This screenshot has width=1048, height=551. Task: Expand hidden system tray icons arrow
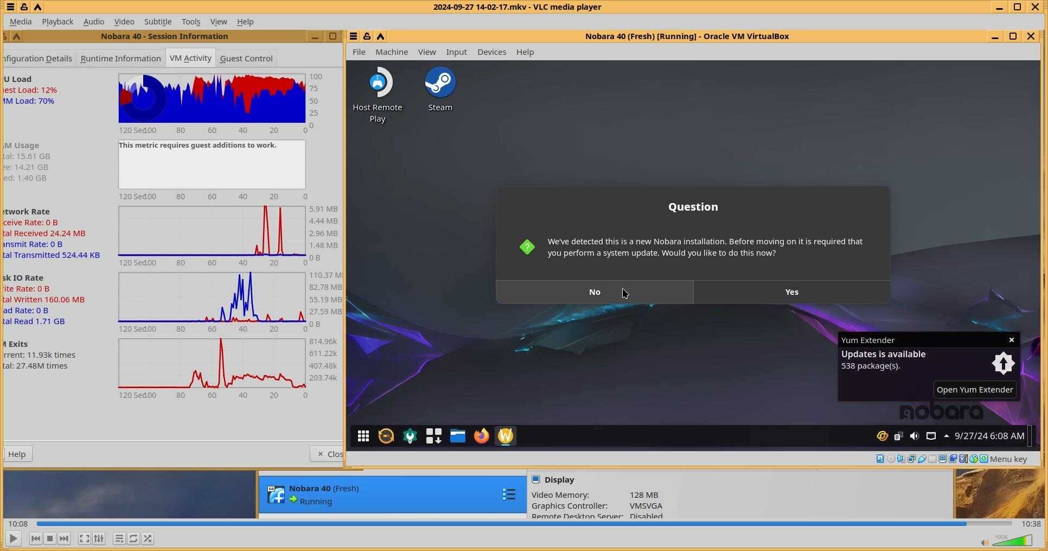pyautogui.click(x=947, y=436)
